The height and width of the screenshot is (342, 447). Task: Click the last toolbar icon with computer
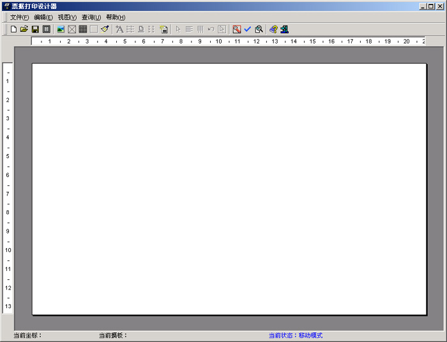coord(284,29)
